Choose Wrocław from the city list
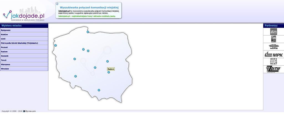 point(24,69)
